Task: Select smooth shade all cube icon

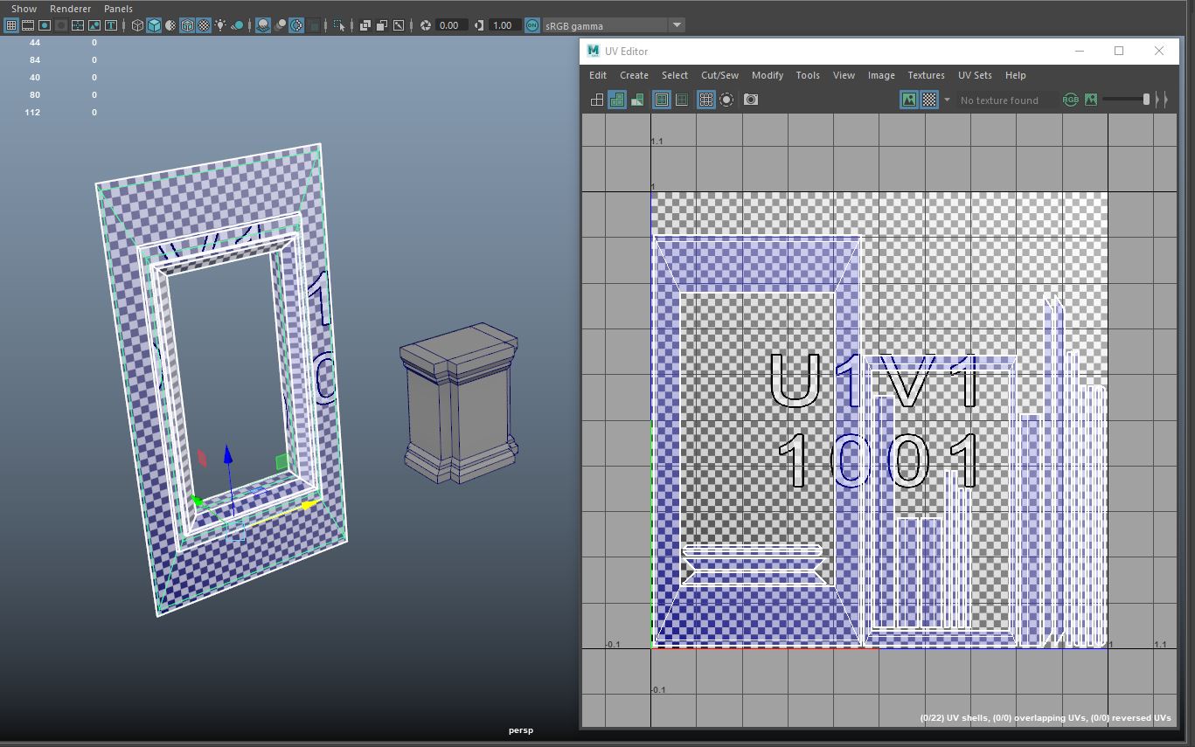Action: pyautogui.click(x=154, y=25)
